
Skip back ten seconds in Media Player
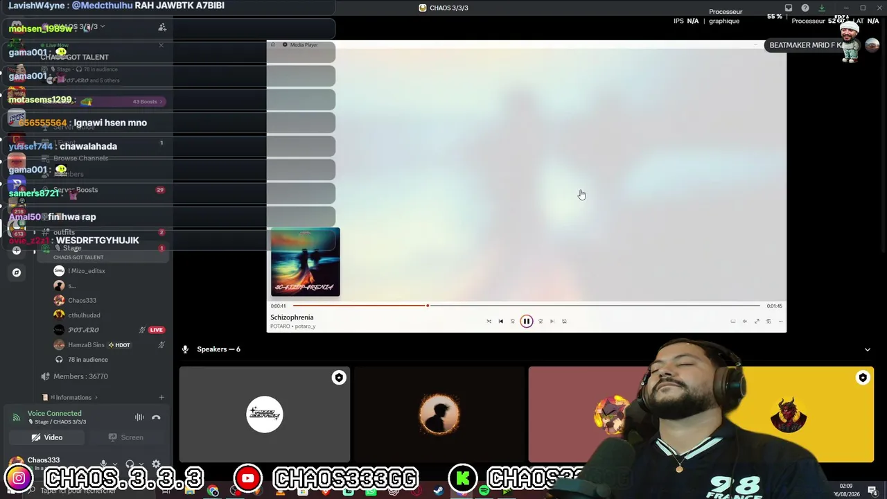pyautogui.click(x=513, y=321)
